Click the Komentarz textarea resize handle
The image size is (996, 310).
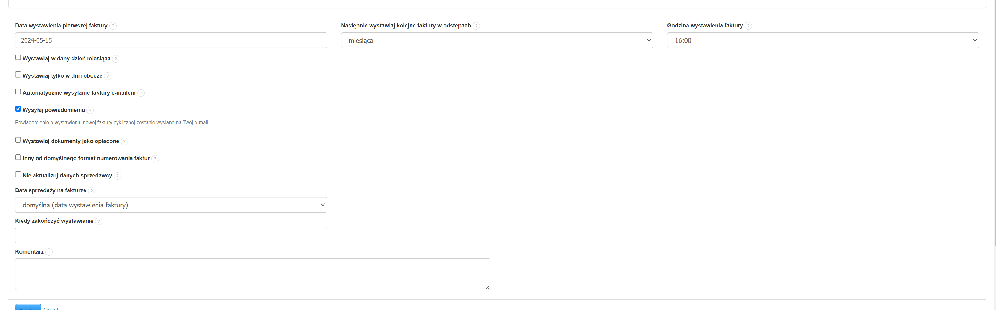click(x=488, y=287)
